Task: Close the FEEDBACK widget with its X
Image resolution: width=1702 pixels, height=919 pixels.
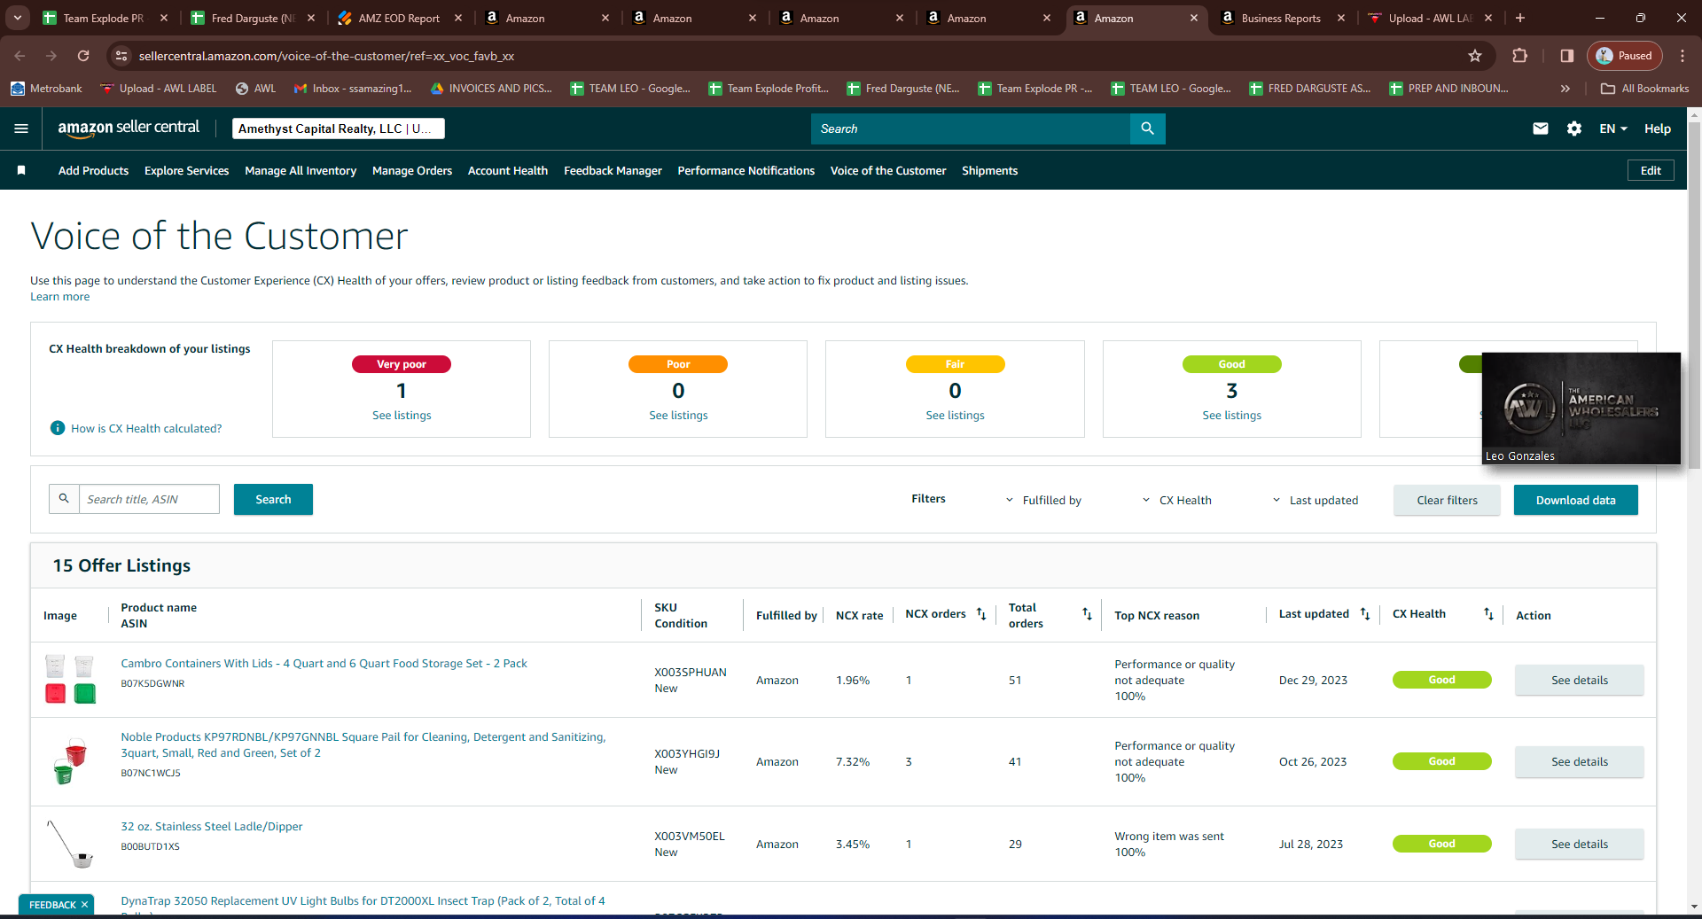Action: click(x=85, y=905)
